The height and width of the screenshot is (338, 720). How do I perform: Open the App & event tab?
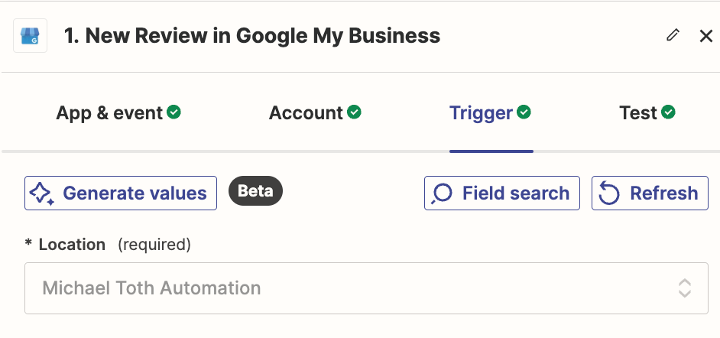click(x=109, y=113)
